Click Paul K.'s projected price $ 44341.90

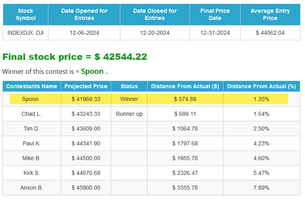coord(86,143)
